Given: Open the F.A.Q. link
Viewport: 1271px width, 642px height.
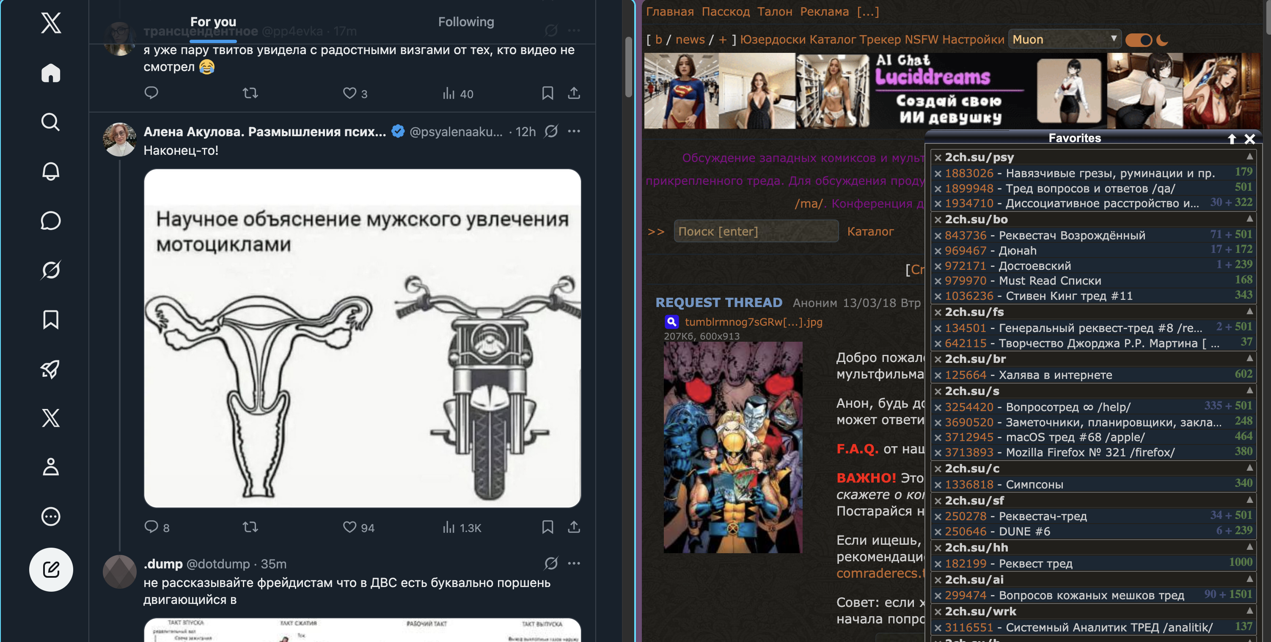Looking at the screenshot, I should click(858, 449).
